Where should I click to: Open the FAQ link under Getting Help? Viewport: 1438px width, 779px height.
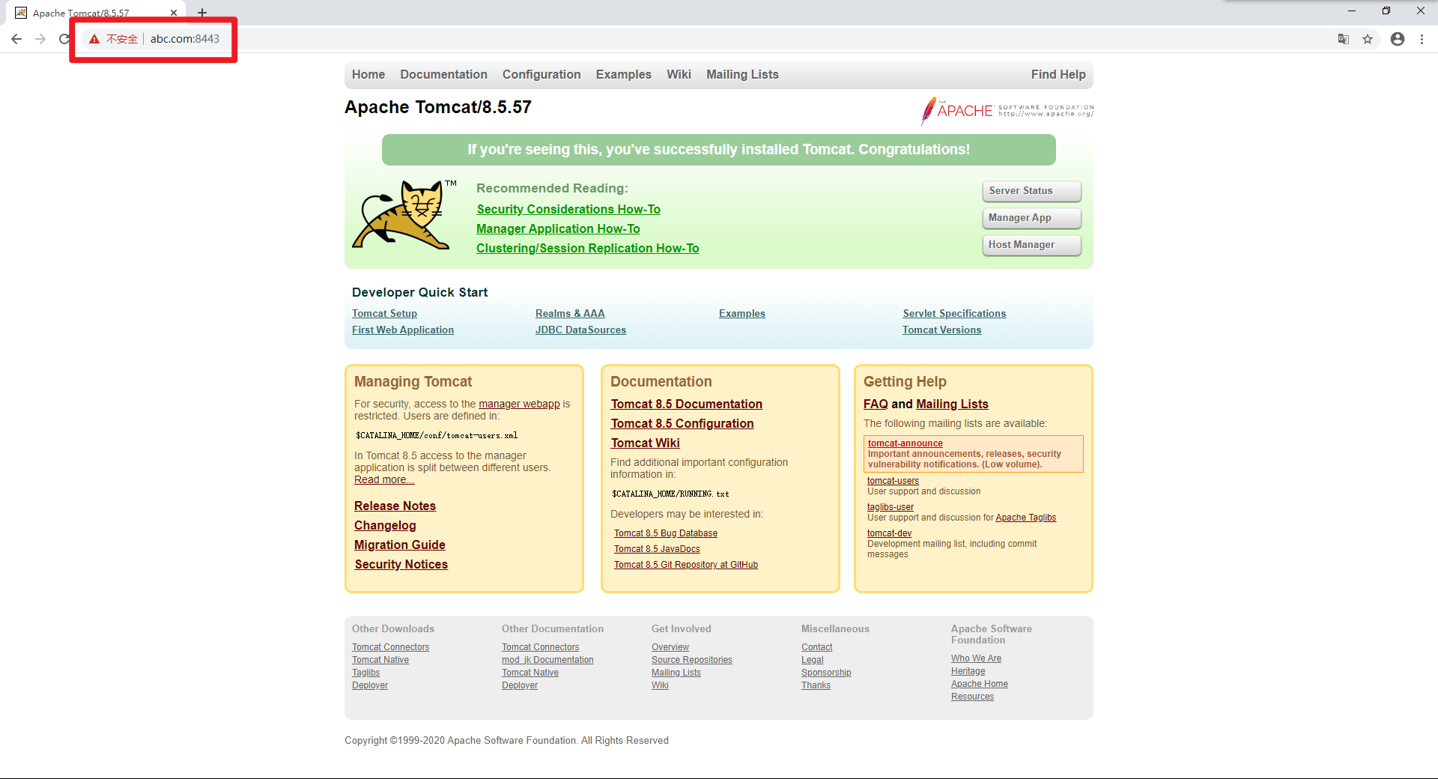click(876, 404)
